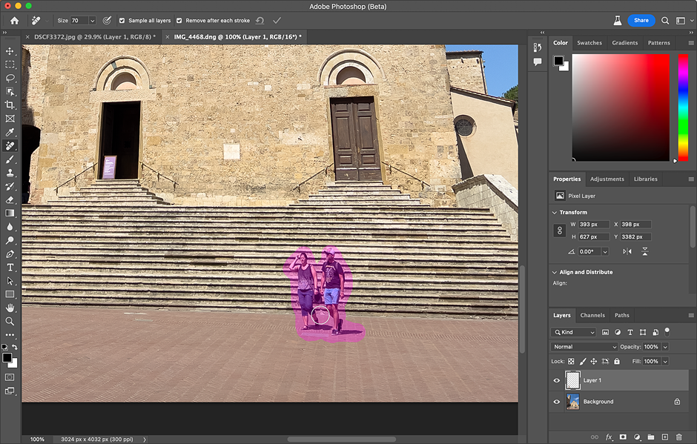
Task: Switch to the Zoom tool
Action: point(10,321)
